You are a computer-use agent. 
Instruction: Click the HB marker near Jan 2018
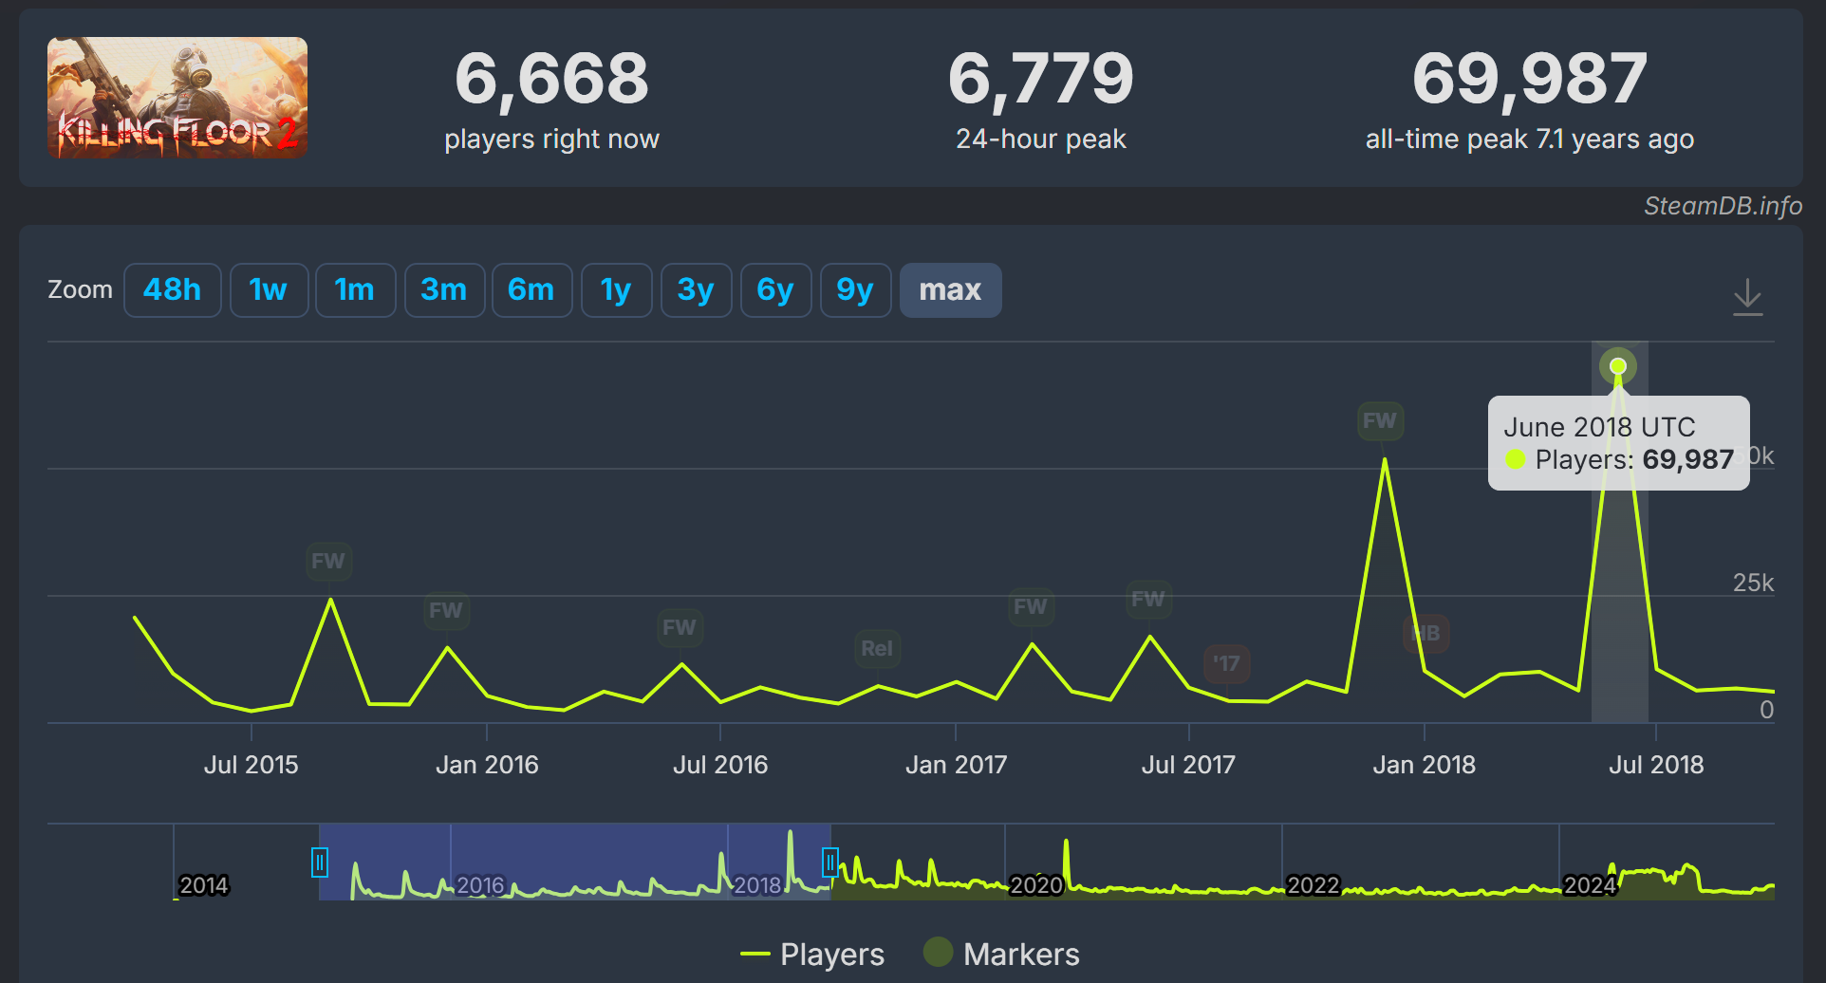coord(1426,633)
